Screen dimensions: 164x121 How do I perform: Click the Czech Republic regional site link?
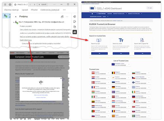coord(41,95)
